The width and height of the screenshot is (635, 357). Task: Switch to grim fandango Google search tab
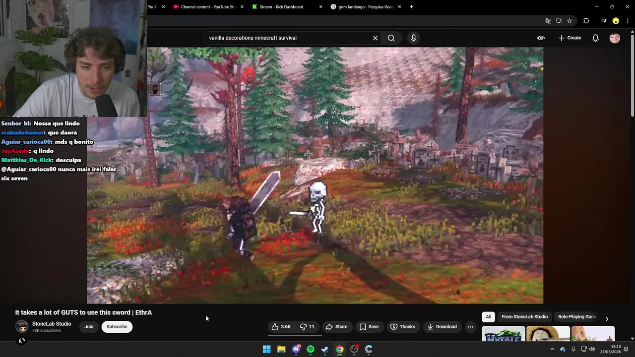366,7
